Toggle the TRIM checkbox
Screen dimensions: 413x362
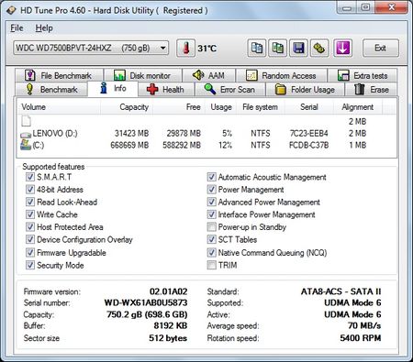(211, 265)
